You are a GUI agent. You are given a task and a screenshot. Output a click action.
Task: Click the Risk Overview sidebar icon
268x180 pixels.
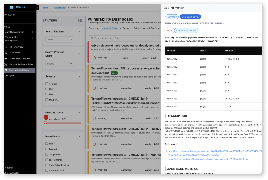coord(6,47)
